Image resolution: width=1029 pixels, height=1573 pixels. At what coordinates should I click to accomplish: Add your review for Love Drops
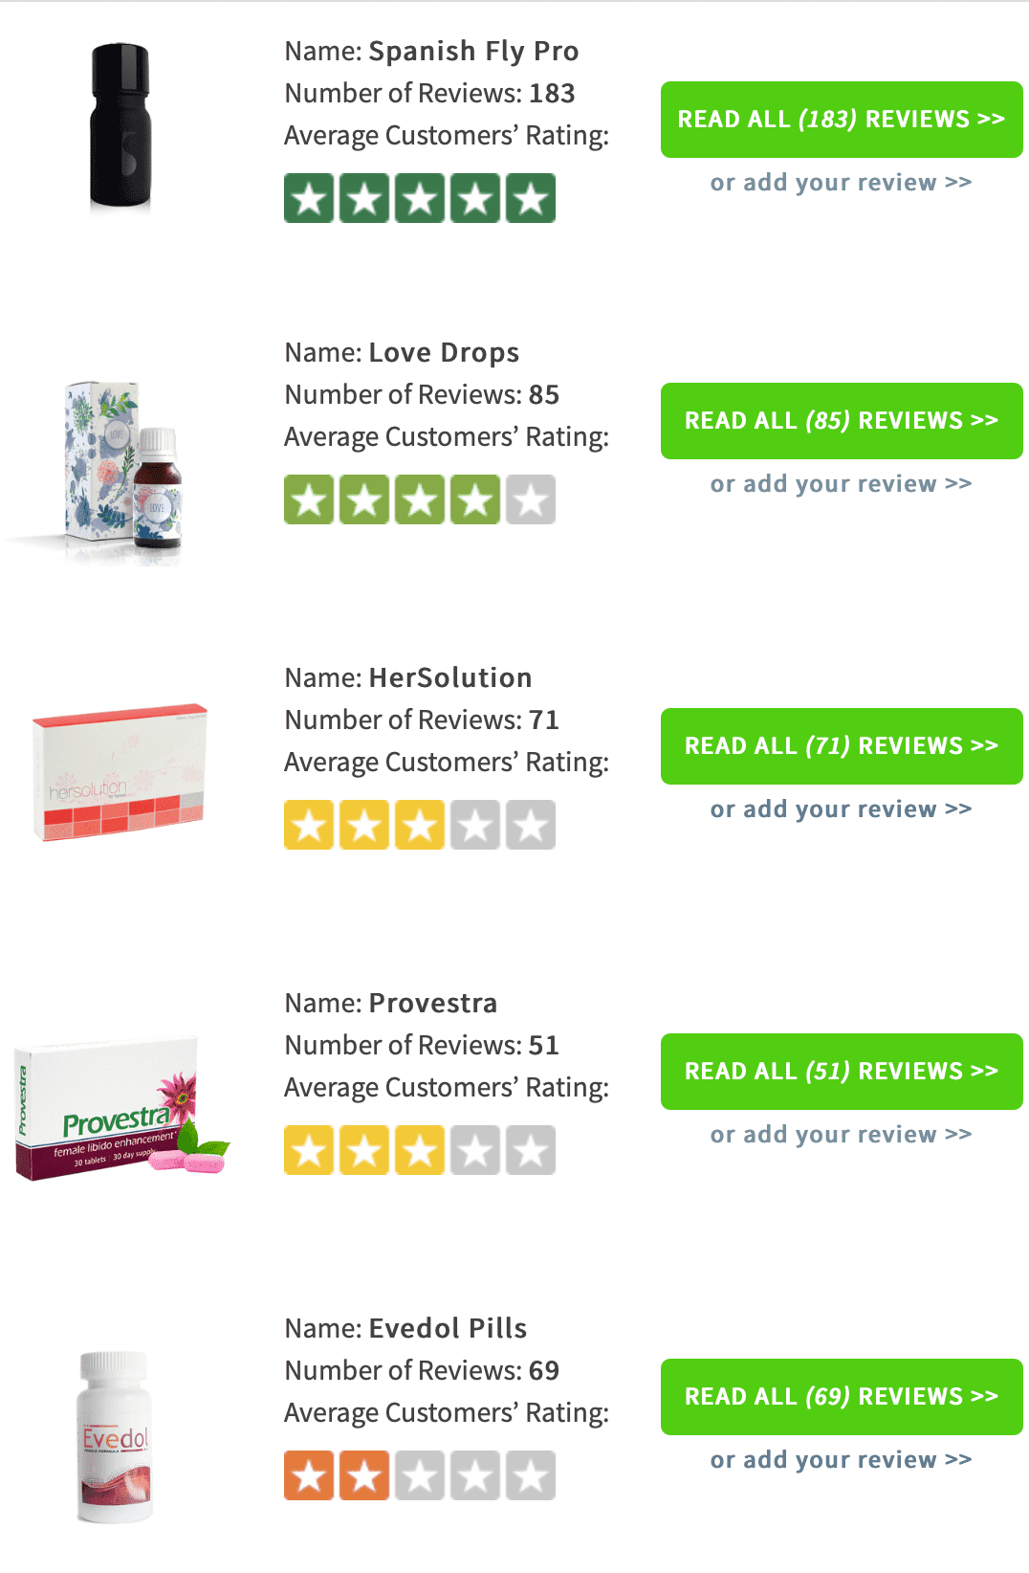(841, 484)
